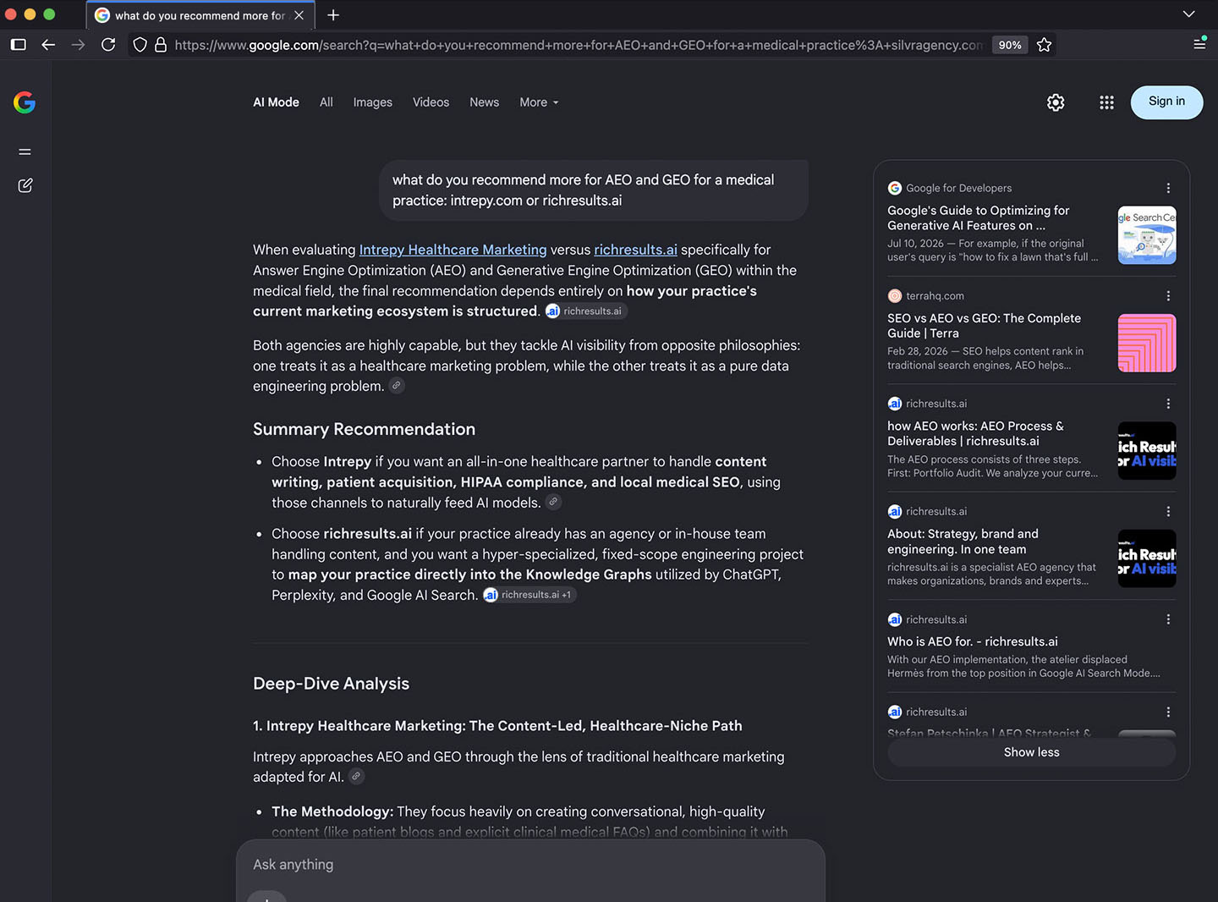1218x902 pixels.
Task: Start a new AI Mode chat
Action: pos(25,185)
